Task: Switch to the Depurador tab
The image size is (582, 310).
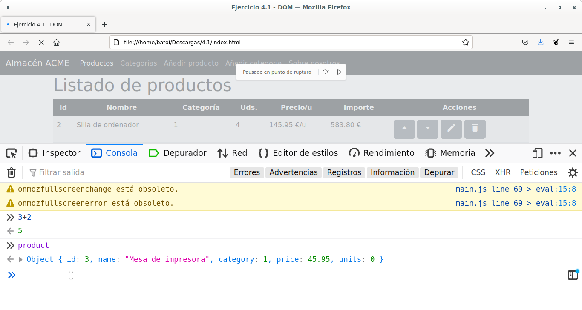Action: click(x=178, y=153)
